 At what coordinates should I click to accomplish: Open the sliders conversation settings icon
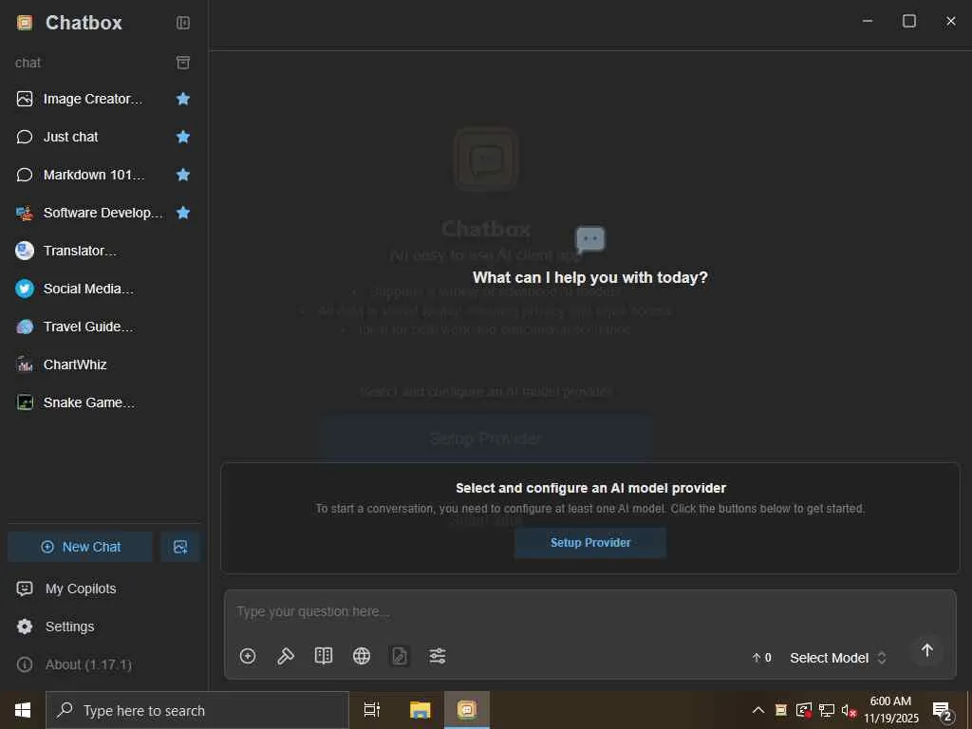point(438,656)
